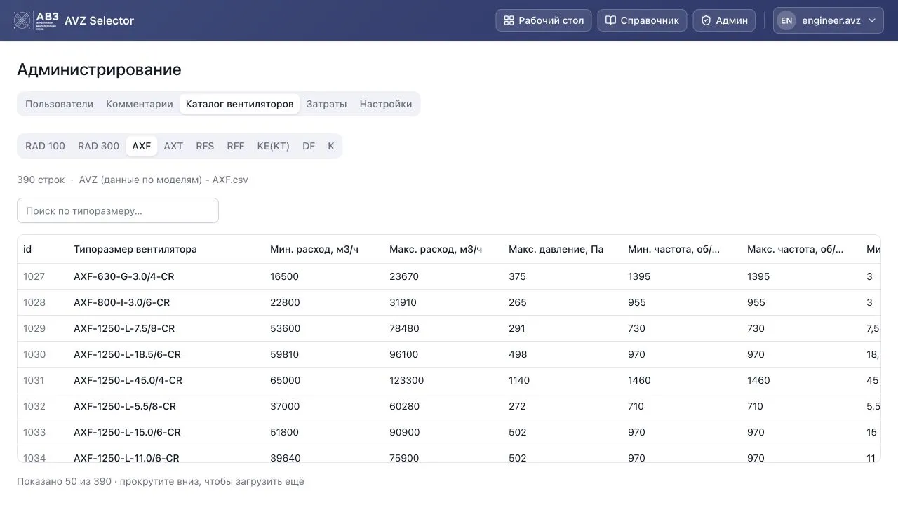
Task: Click the AVZ Selector app title
Action: pos(99,20)
